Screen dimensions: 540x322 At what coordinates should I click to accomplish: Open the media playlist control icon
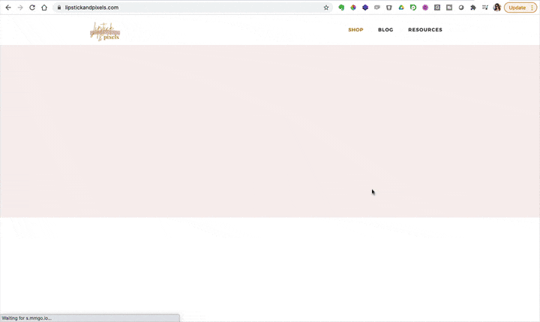point(485,7)
